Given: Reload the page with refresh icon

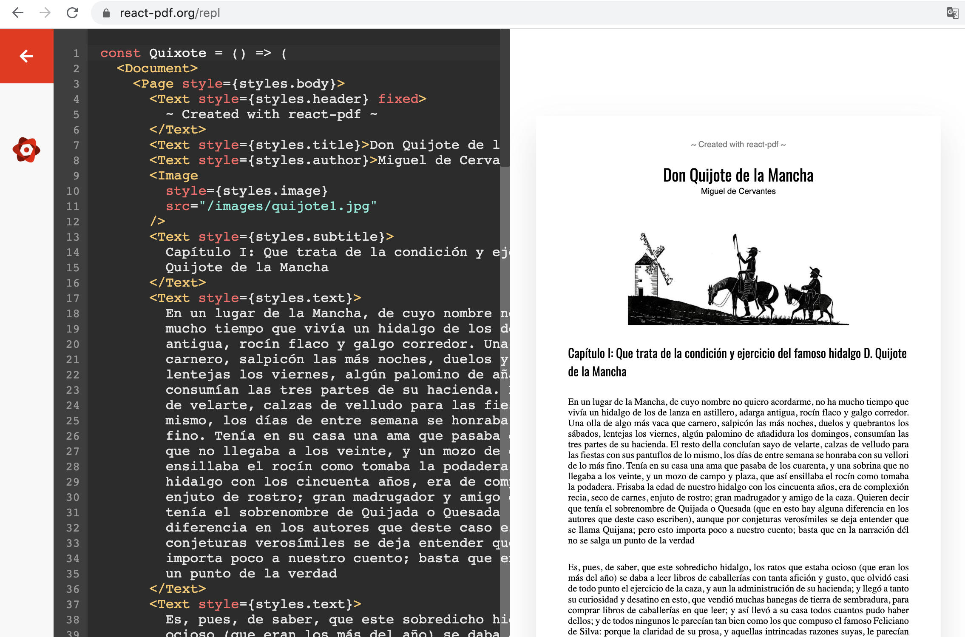Looking at the screenshot, I should [x=73, y=13].
